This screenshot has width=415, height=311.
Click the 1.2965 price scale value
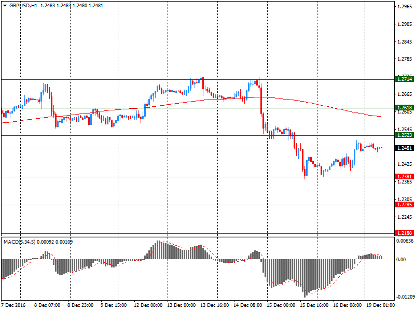[405, 7]
